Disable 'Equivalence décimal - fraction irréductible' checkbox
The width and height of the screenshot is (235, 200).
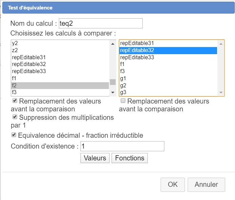coord(14,135)
